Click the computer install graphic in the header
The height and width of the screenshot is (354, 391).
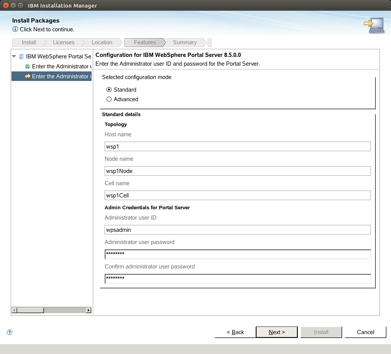coord(374,26)
